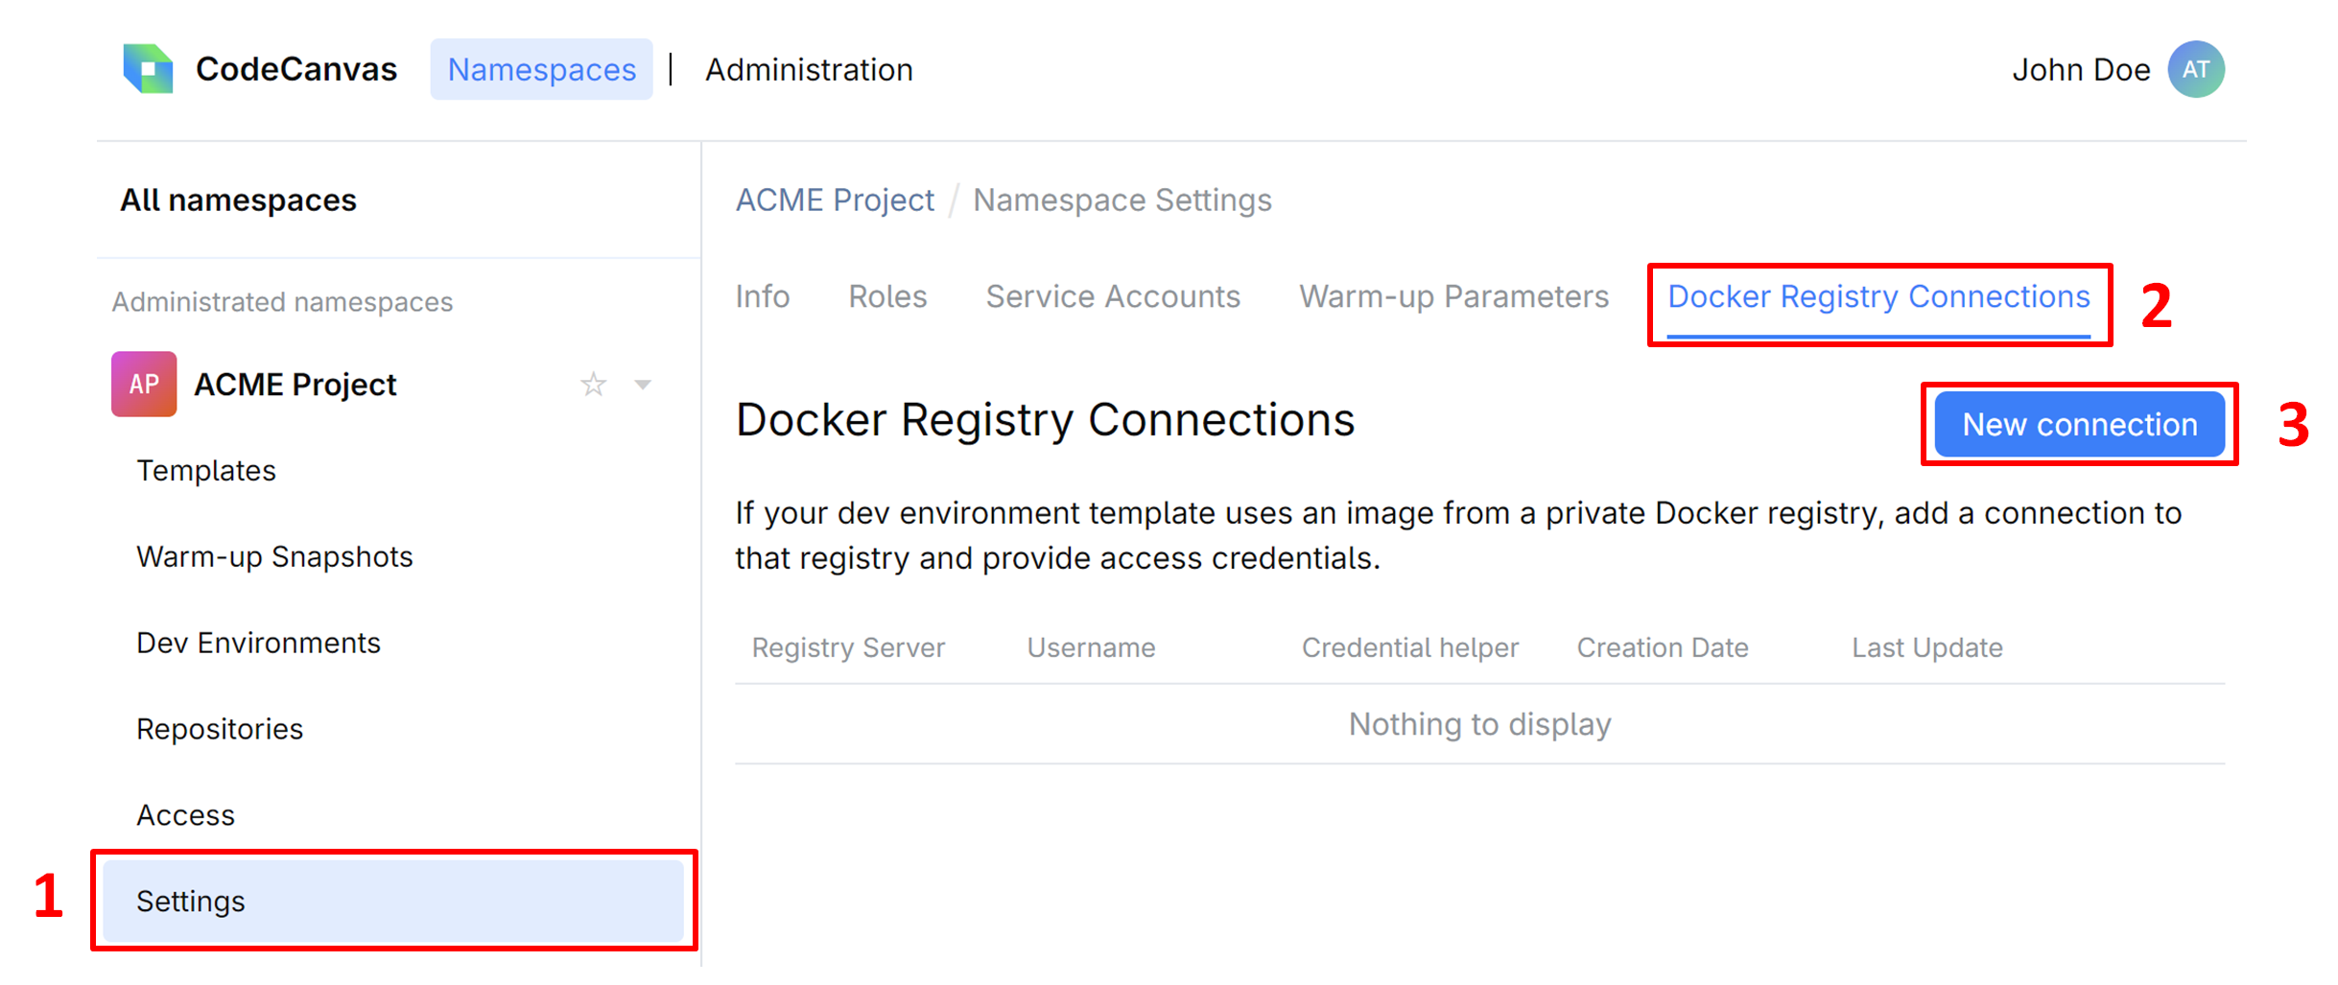The height and width of the screenshot is (985, 2338).
Task: Click the John Doe avatar icon
Action: pyautogui.click(x=2195, y=69)
